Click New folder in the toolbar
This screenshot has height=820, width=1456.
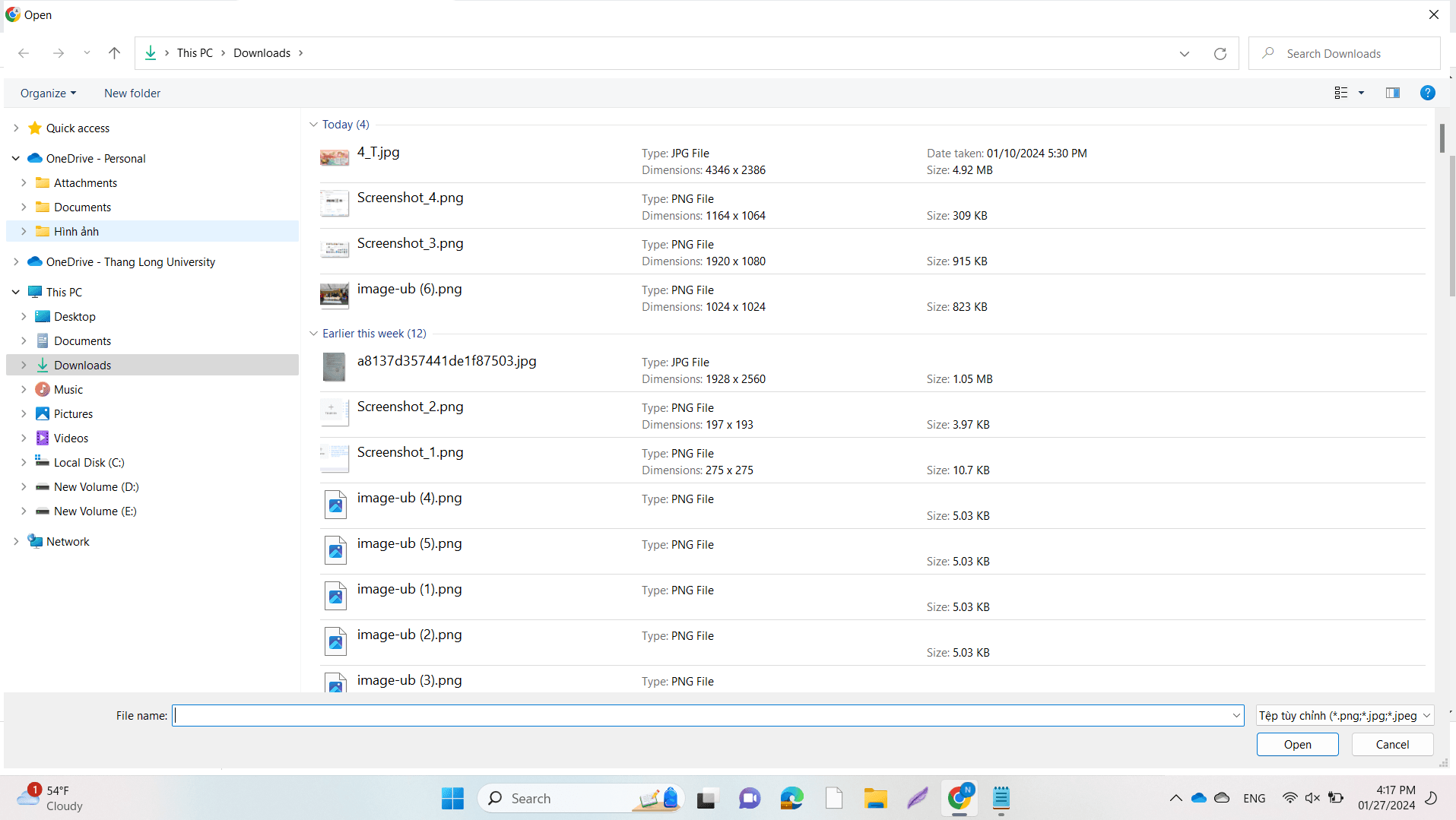tap(132, 93)
